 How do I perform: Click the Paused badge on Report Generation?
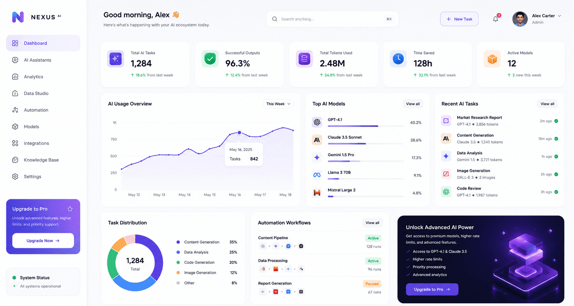click(x=372, y=284)
